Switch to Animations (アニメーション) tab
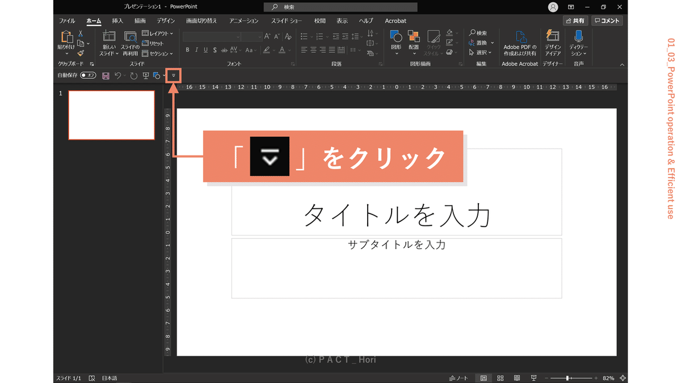Image resolution: width=681 pixels, height=383 pixels. pos(244,20)
